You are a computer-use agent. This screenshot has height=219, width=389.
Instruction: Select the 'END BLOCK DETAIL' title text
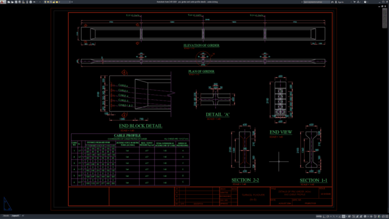click(x=140, y=126)
